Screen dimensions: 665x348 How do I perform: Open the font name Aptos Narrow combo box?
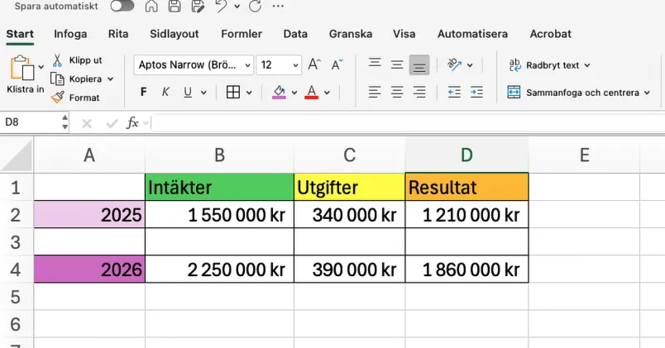pyautogui.click(x=194, y=64)
